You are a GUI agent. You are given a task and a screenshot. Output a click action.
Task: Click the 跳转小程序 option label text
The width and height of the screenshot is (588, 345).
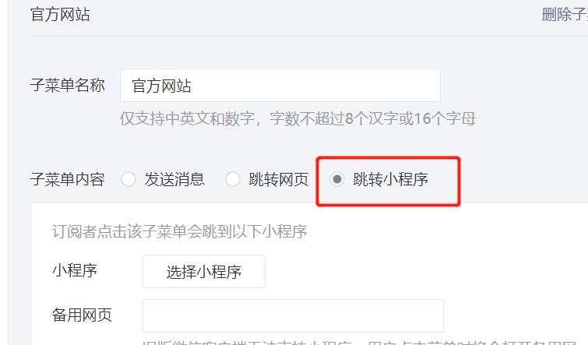click(x=390, y=179)
